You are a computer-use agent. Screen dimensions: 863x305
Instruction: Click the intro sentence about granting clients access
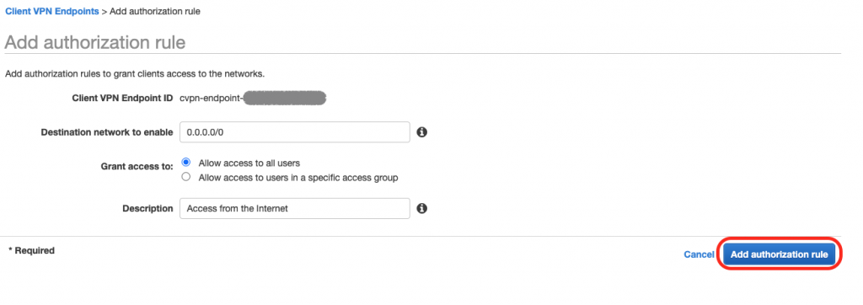pos(136,73)
